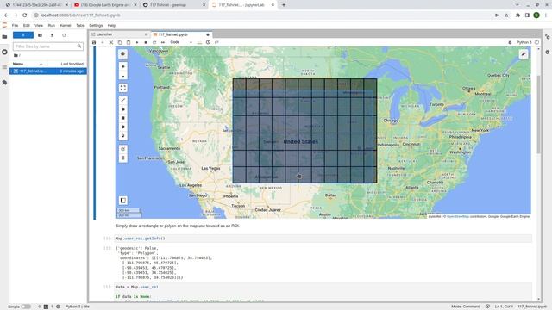Click the root folder breadcrumb

tap(16, 55)
